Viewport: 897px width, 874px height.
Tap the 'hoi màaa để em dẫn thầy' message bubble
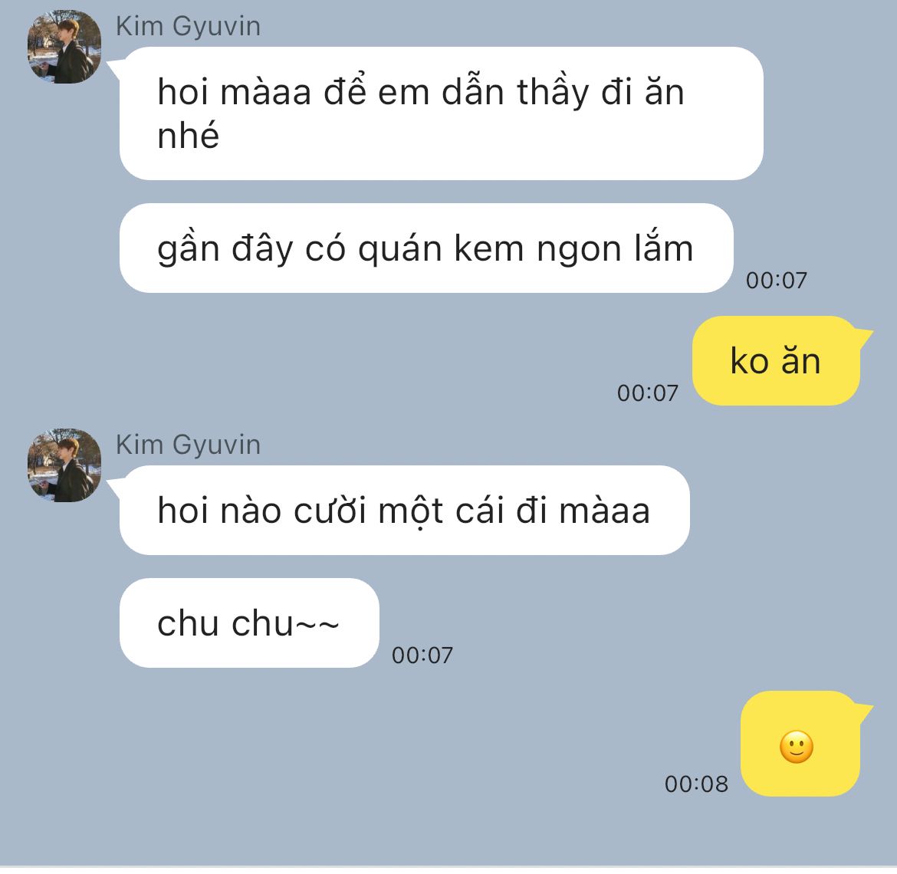tap(441, 113)
